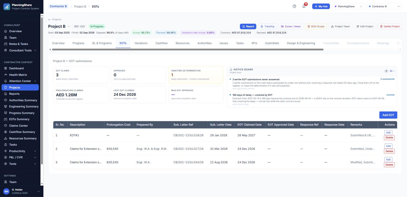407x197 pixels.
Task: Click the Overview icon in Consultant sidebar
Action: 6,31
